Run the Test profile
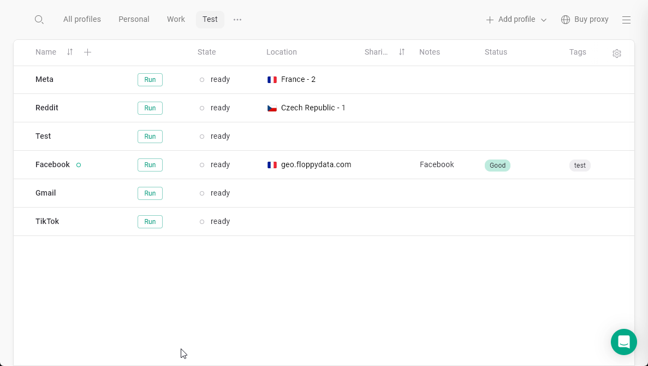 click(x=150, y=137)
